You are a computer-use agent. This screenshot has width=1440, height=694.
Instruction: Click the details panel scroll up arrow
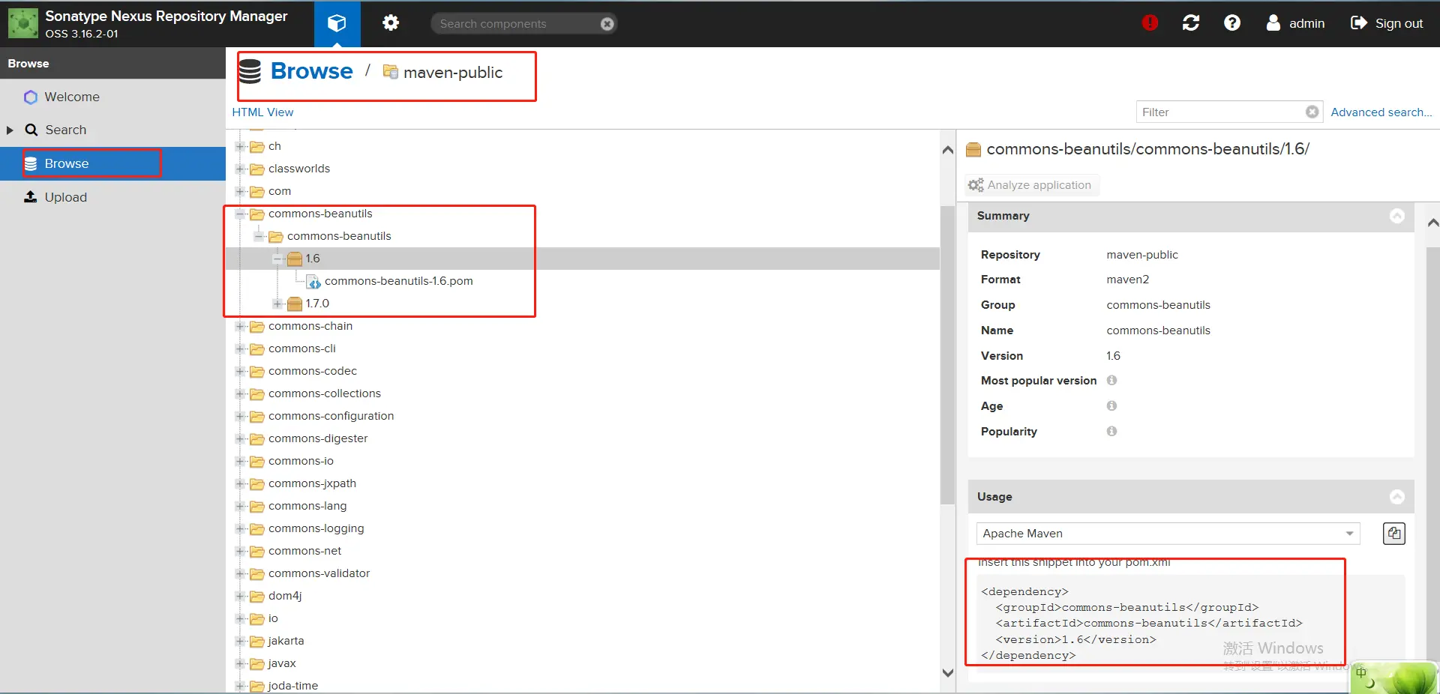tap(1433, 223)
